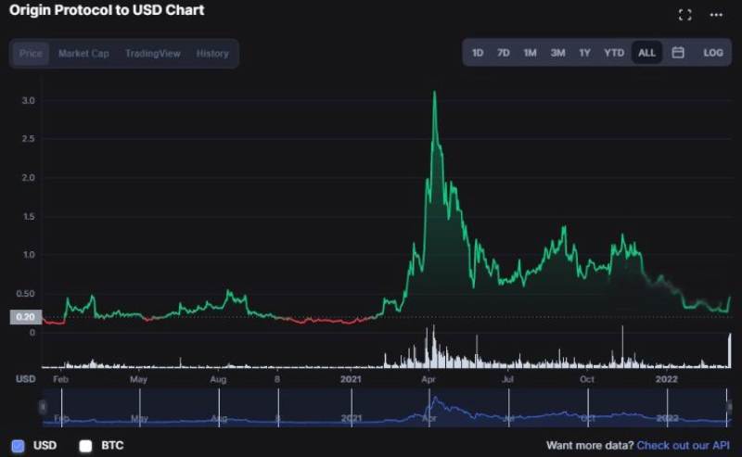Select the ALL time range
This screenshot has width=742, height=457.
[x=646, y=53]
